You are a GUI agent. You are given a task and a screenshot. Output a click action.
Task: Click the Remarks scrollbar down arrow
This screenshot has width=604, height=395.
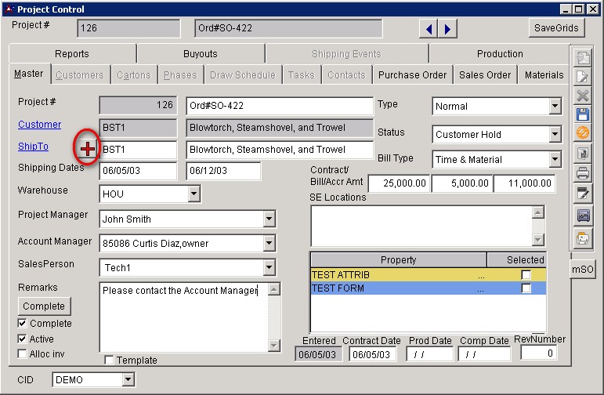point(273,346)
